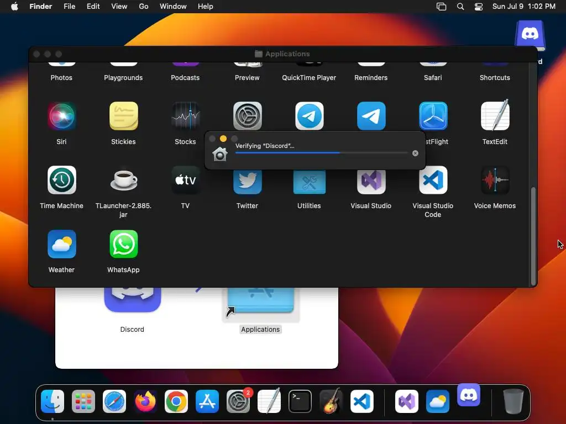Viewport: 566px width, 424px height.
Task: Launch Firefox from the Dock
Action: [x=145, y=401]
